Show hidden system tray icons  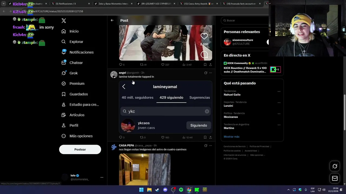click(x=288, y=190)
